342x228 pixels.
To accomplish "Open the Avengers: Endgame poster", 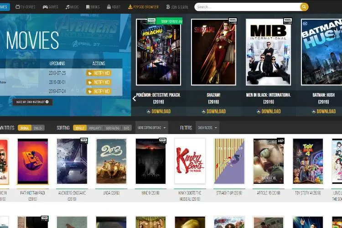I will (72, 161).
